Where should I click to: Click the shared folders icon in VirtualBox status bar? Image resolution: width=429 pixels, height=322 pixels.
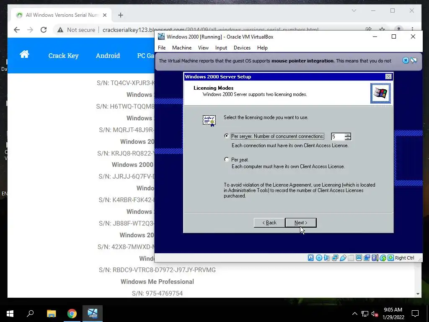(351, 258)
